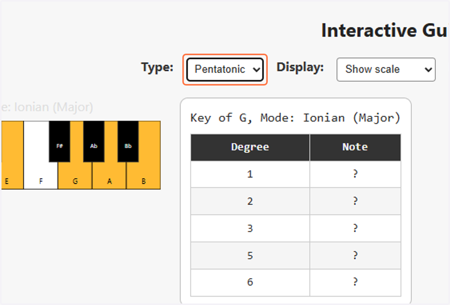Open the Display dropdown showing Show scale
Viewport: 450px width, 305px height.
coord(386,69)
